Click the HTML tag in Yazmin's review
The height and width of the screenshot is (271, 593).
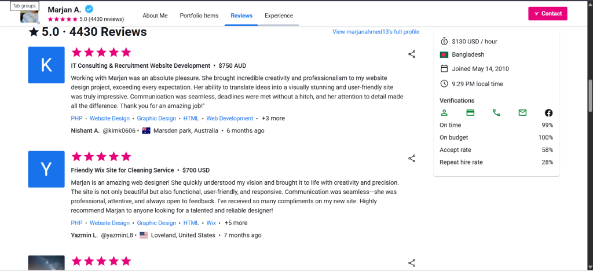pos(191,222)
